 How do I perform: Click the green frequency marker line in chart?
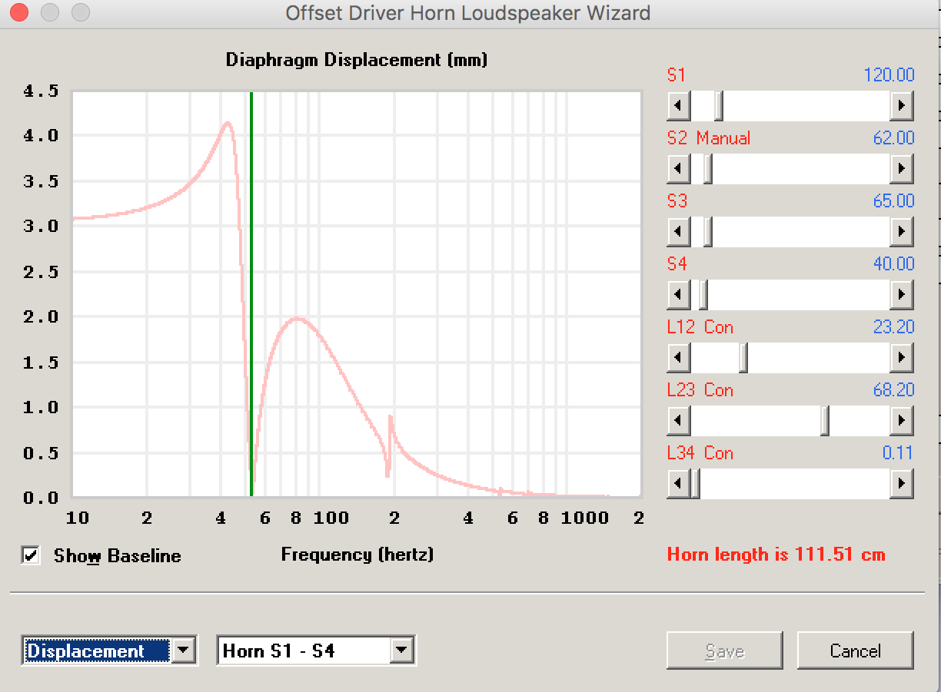coord(251,293)
